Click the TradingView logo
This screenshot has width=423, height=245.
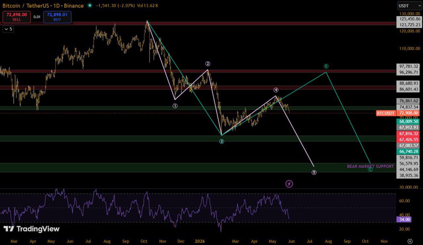click(31, 228)
